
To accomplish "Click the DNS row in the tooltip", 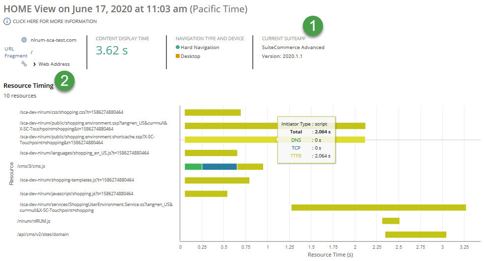I will tap(306, 140).
